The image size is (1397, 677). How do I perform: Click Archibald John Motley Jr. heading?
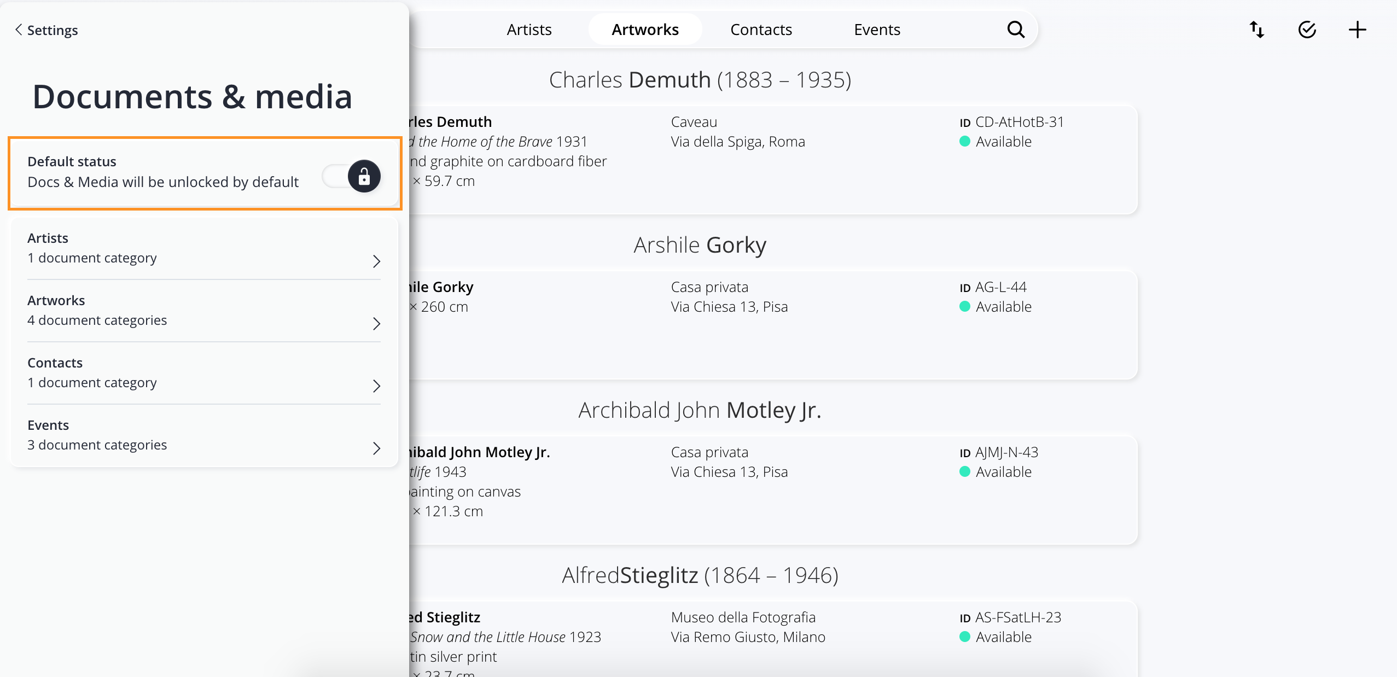700,410
